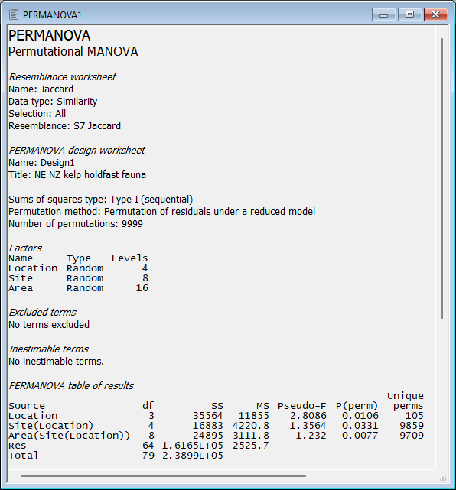Click the Res source row
The image size is (456, 490).
(18, 446)
